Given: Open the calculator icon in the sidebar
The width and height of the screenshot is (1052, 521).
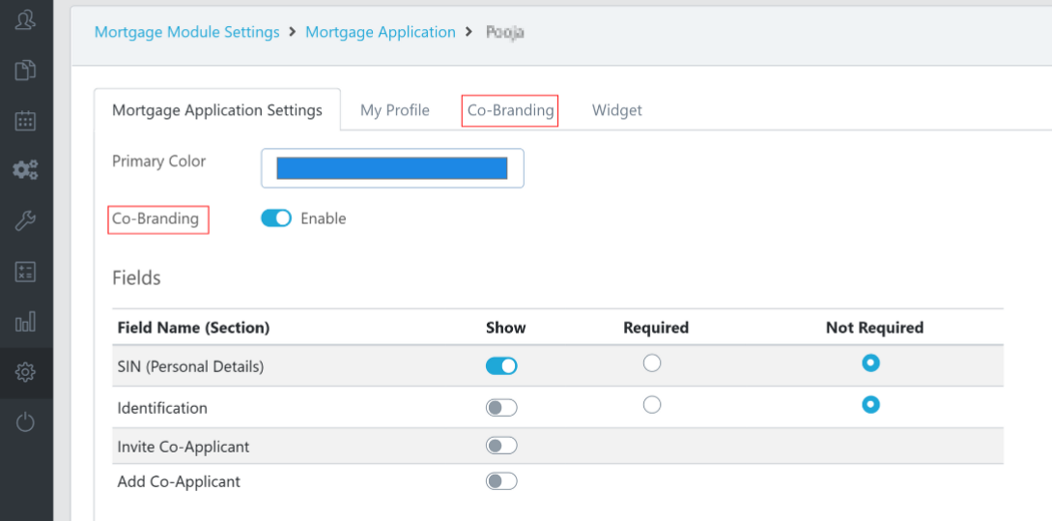Looking at the screenshot, I should tap(26, 272).
